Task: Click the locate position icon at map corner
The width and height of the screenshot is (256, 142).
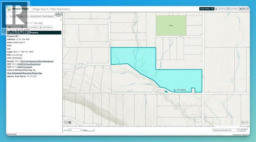Action: (247, 122)
